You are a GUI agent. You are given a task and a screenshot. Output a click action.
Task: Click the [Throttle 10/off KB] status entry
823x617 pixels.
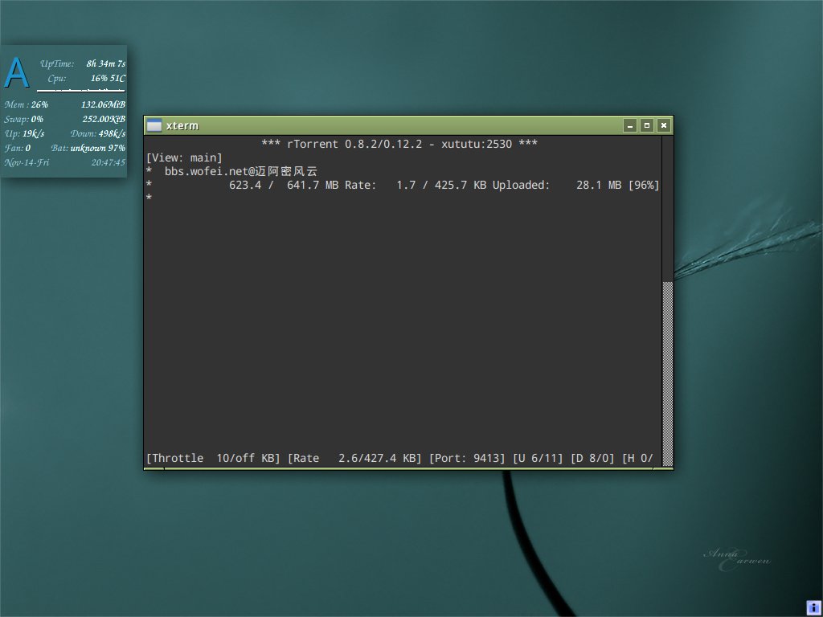pyautogui.click(x=213, y=458)
